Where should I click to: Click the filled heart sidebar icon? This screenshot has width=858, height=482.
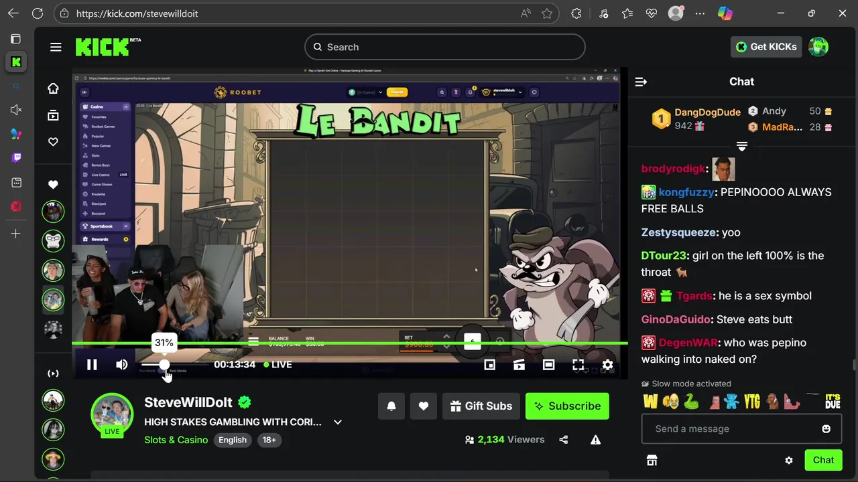click(x=53, y=185)
